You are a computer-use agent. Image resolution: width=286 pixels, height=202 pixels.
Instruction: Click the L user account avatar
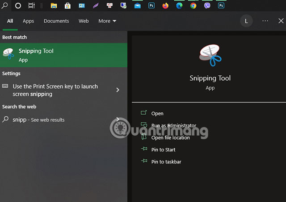point(246,21)
